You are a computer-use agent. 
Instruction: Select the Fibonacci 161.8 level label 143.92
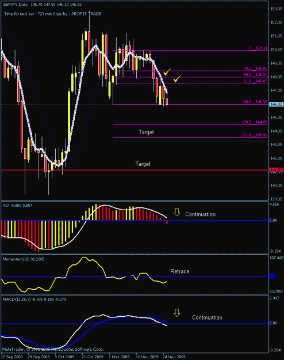[x=255, y=135]
